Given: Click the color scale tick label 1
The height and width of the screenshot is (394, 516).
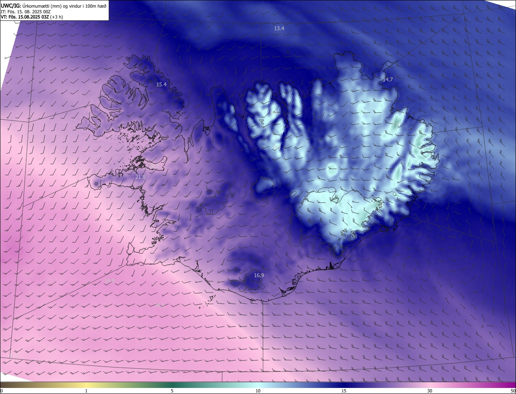Looking at the screenshot, I should pyautogui.click(x=86, y=391).
